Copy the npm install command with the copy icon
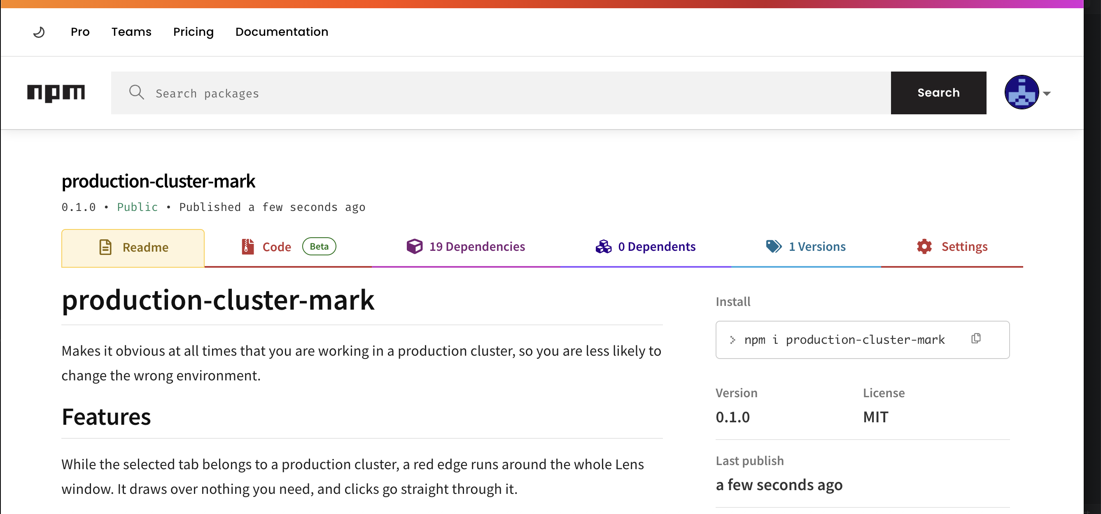 click(x=976, y=339)
